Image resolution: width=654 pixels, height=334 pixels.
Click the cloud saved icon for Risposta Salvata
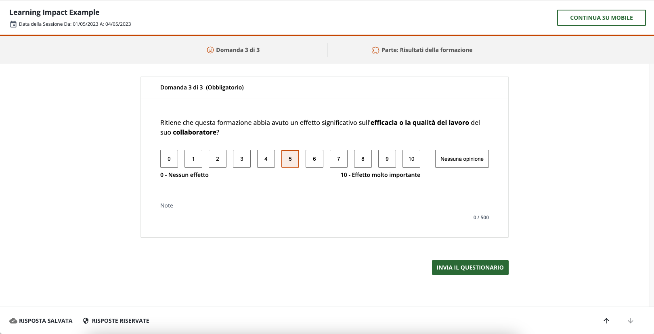tap(13, 321)
